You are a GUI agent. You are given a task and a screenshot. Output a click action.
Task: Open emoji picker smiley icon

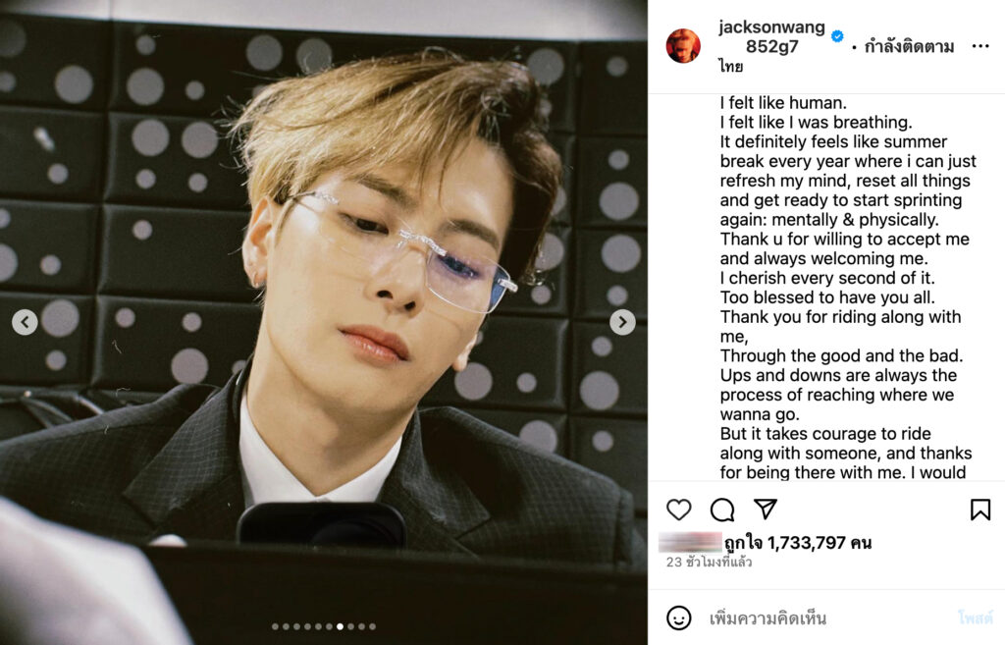point(679,618)
